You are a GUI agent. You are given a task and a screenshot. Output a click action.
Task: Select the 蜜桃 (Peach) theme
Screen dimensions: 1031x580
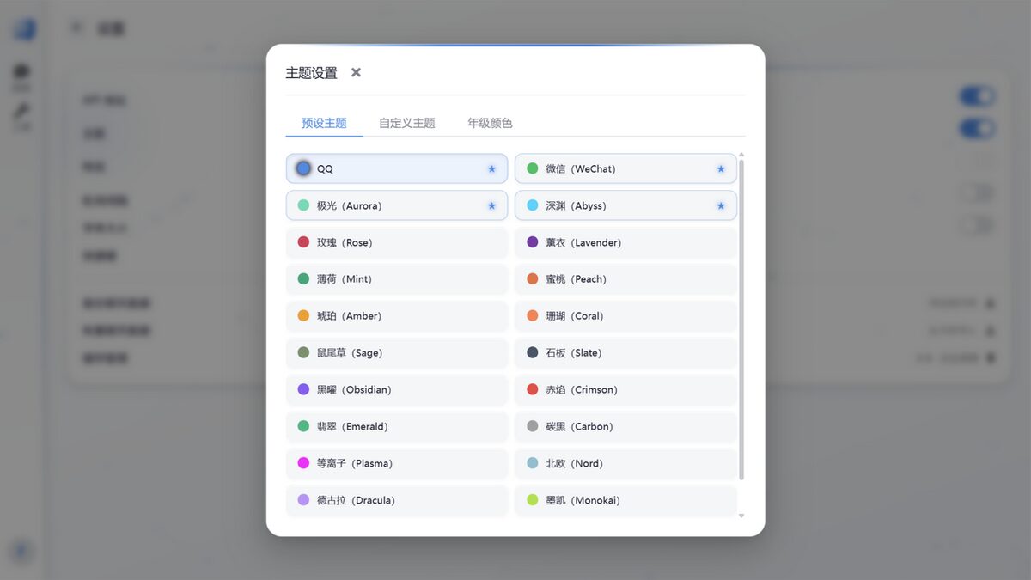click(625, 279)
